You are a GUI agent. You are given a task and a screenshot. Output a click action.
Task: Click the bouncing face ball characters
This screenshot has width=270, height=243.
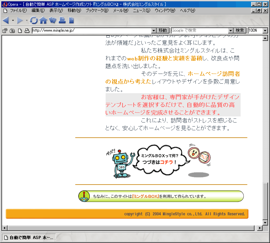click(199, 156)
